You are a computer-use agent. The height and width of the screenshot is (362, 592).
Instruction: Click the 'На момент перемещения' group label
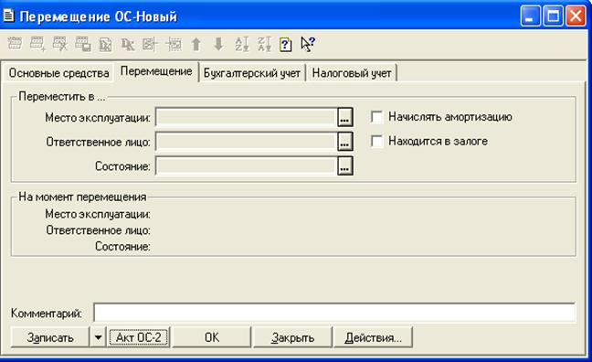click(82, 197)
